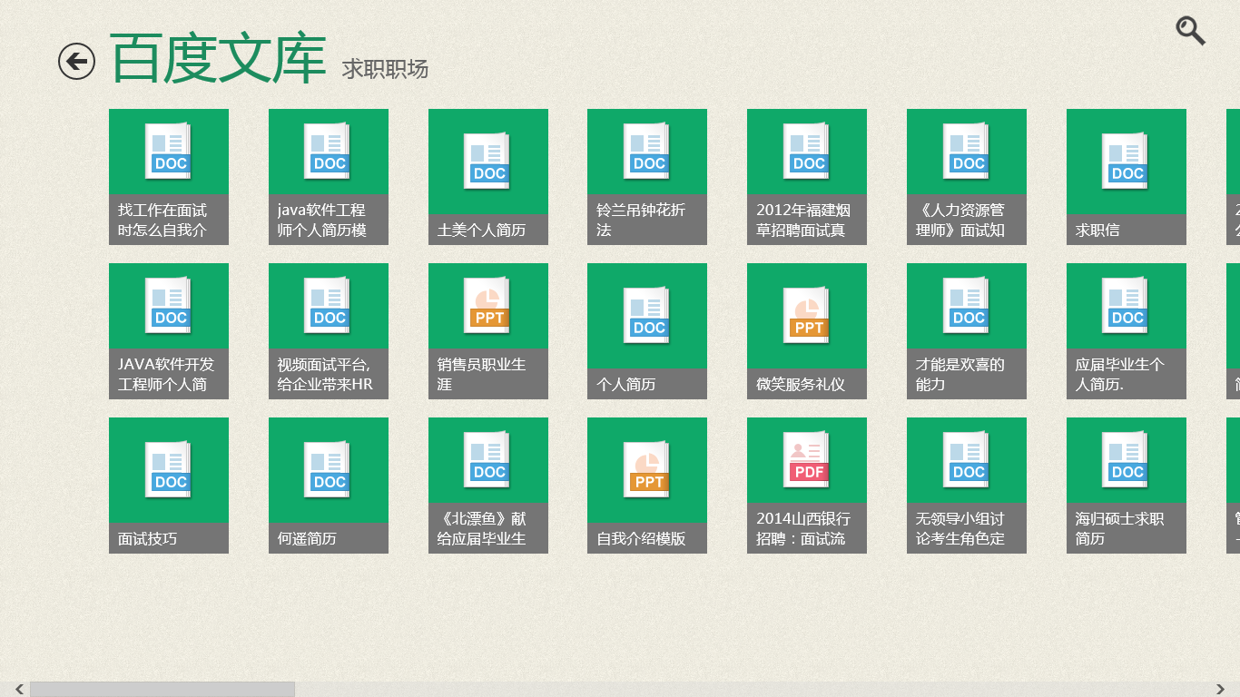Open the PPT icon on 销售员职业生涯

click(487, 307)
